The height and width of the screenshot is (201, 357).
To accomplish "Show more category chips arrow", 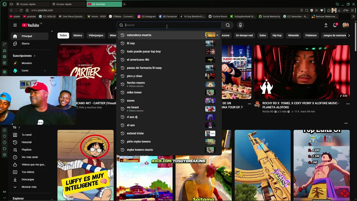I will (x=349, y=35).
